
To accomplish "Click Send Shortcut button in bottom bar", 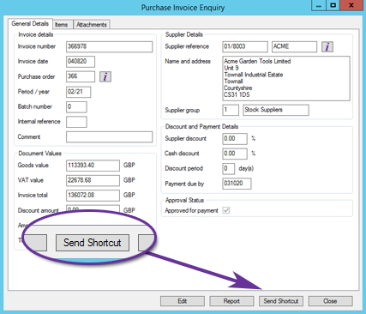I will (281, 301).
